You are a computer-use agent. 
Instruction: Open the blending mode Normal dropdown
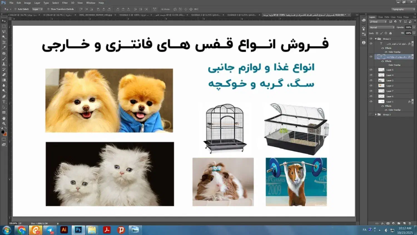382,27
